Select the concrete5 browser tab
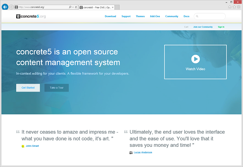Image resolution: width=243 pixels, height=167 pixels. click(x=97, y=7)
